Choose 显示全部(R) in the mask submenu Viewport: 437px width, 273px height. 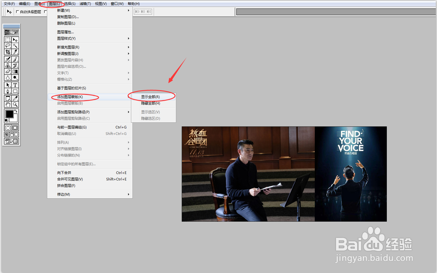click(x=154, y=97)
